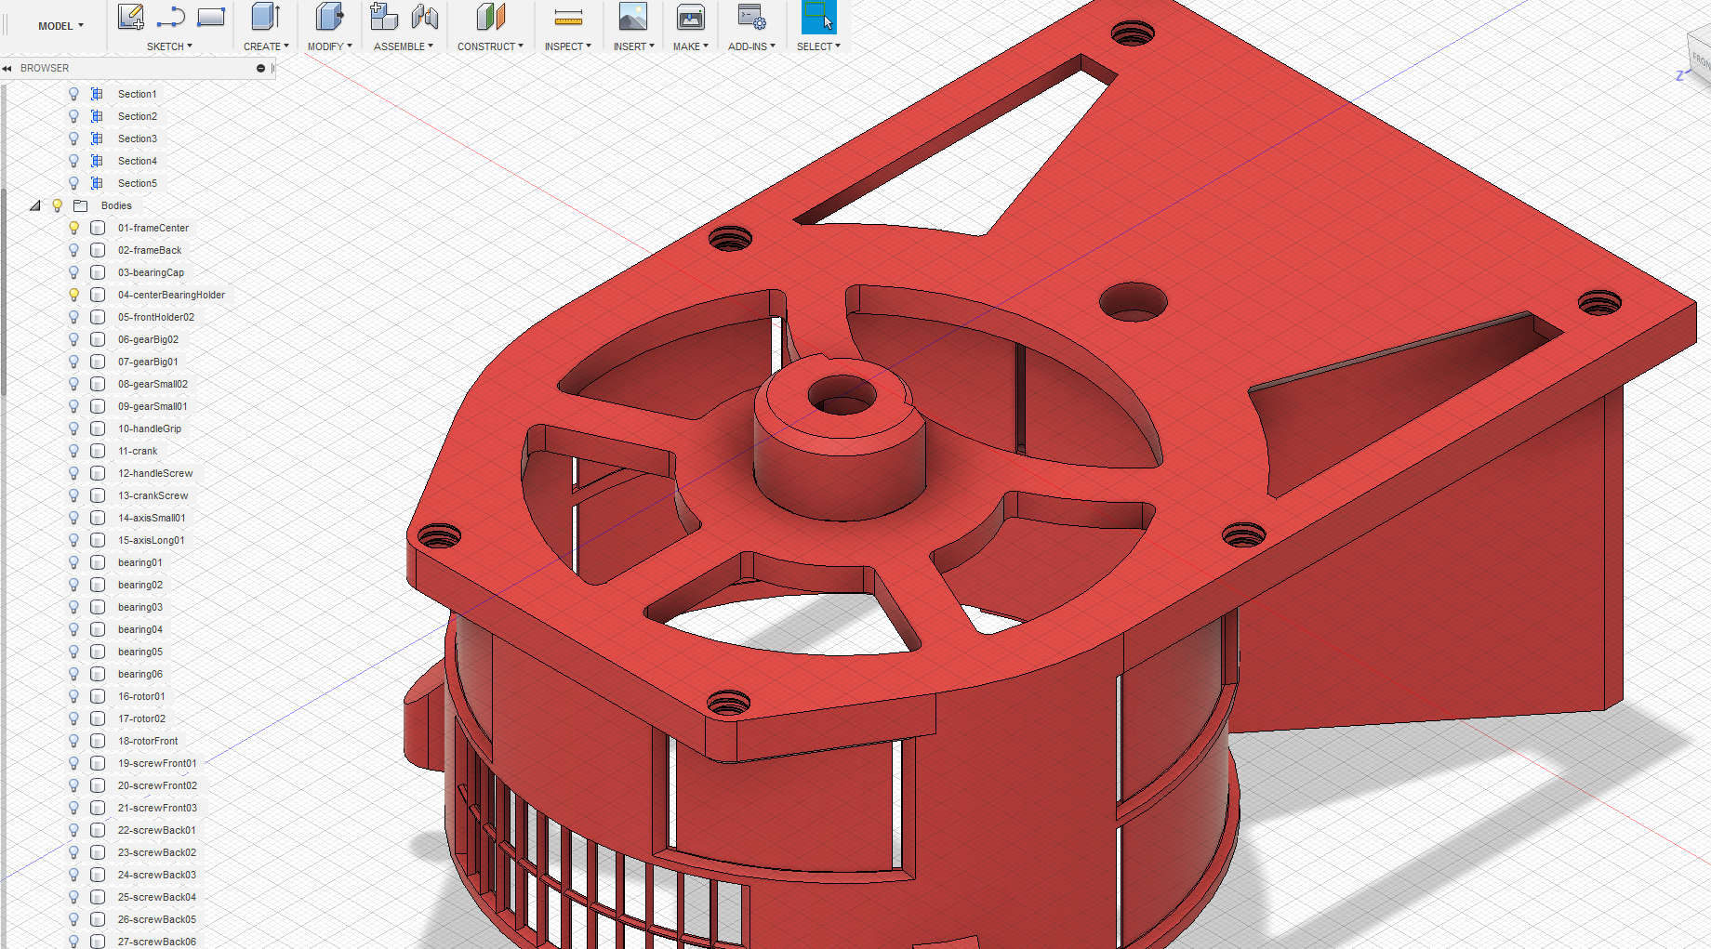
Task: Show the 07-gearBig01 body lightbulb
Action: (x=74, y=362)
